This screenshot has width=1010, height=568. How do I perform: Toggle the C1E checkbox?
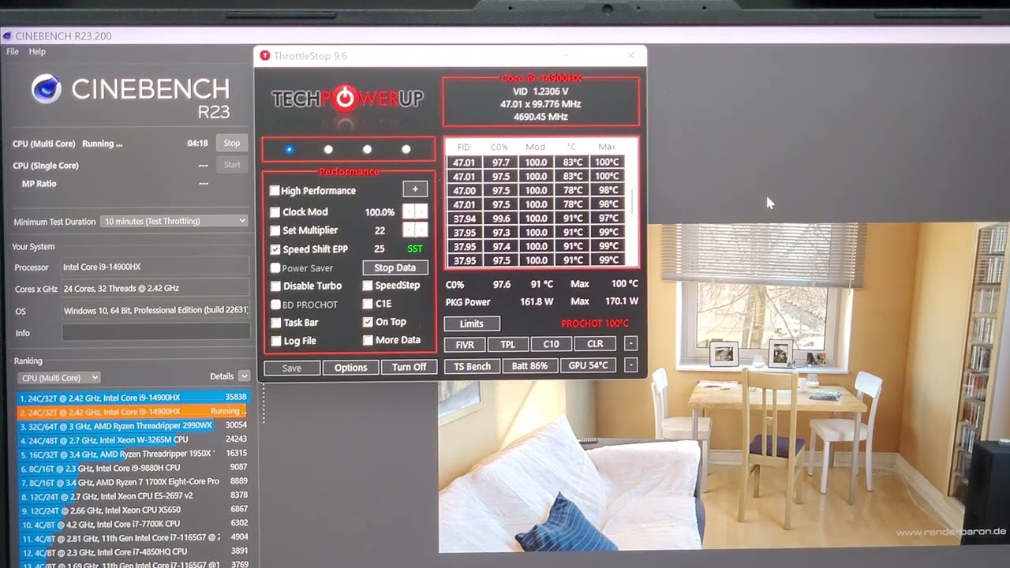pos(368,304)
